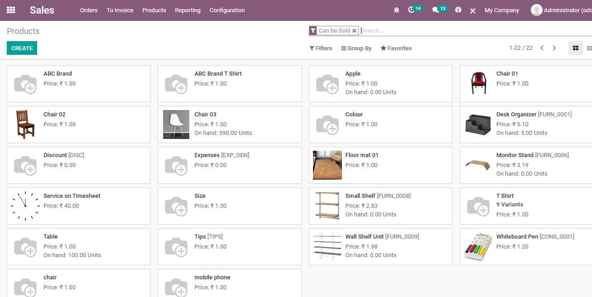Image resolution: width=592 pixels, height=297 pixels.
Task: Click the gift icon in the top bar
Action: tap(458, 10)
